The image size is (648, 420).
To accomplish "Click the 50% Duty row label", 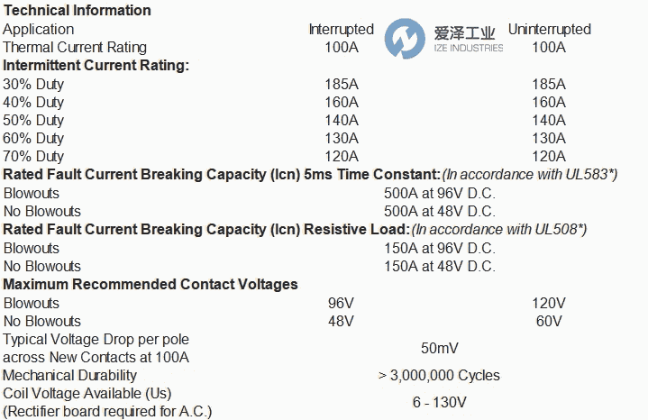I will coord(34,120).
